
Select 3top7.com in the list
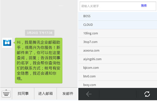tap(118, 42)
